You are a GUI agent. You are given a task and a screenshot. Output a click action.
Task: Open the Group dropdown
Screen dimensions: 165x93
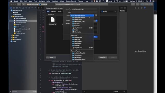tap(96, 21)
